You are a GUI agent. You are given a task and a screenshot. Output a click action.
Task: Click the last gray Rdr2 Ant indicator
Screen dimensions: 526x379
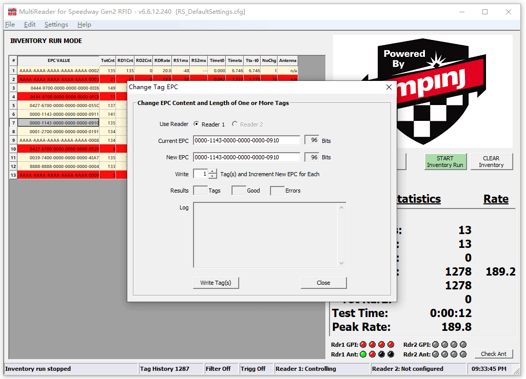(463, 354)
